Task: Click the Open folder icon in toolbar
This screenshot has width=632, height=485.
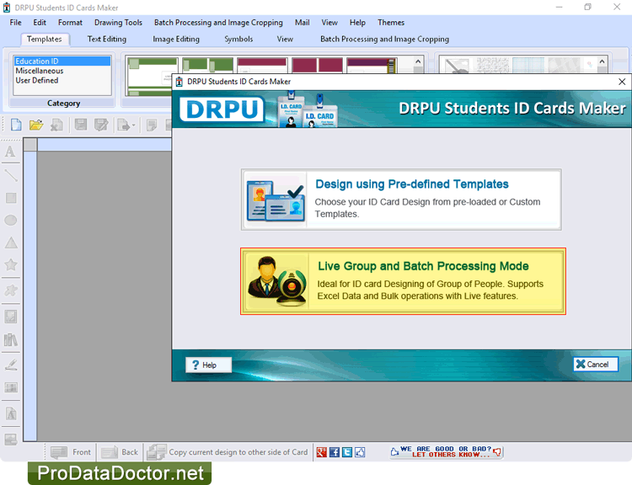Action: click(36, 125)
